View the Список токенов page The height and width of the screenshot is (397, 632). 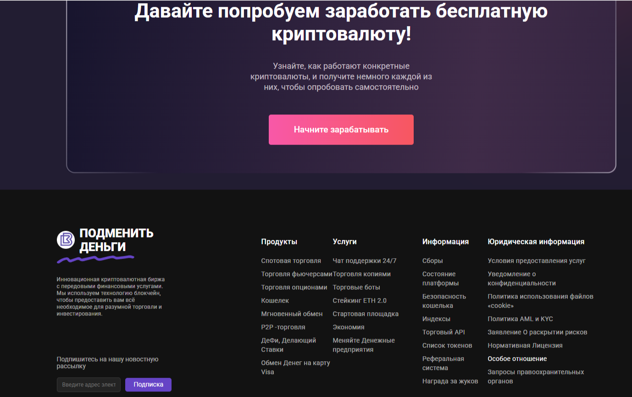[x=448, y=345]
